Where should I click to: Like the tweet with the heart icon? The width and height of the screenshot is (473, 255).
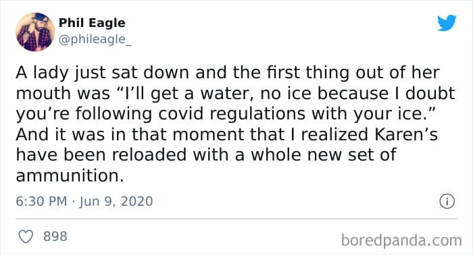click(26, 236)
